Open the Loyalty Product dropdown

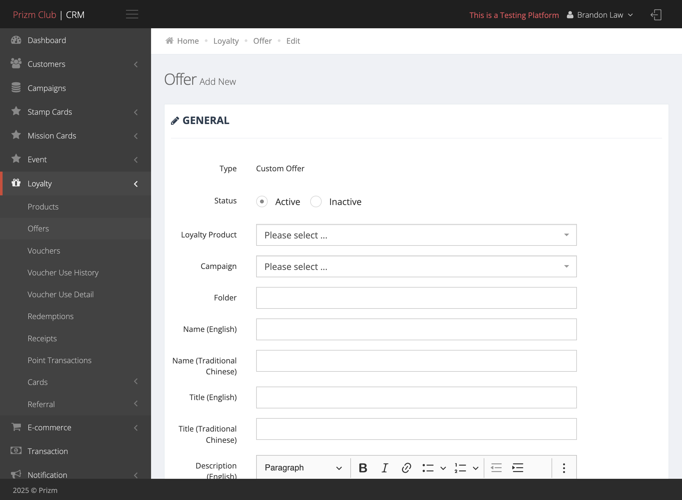[x=416, y=235]
